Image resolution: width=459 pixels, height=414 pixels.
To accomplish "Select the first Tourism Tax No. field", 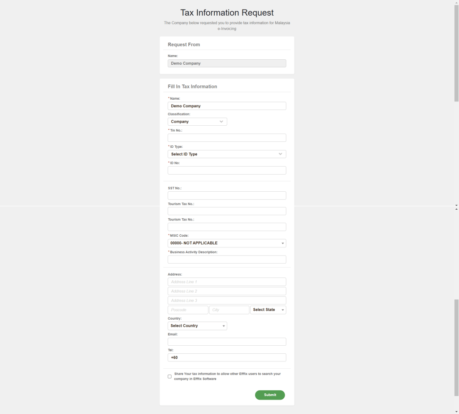I will point(227,211).
